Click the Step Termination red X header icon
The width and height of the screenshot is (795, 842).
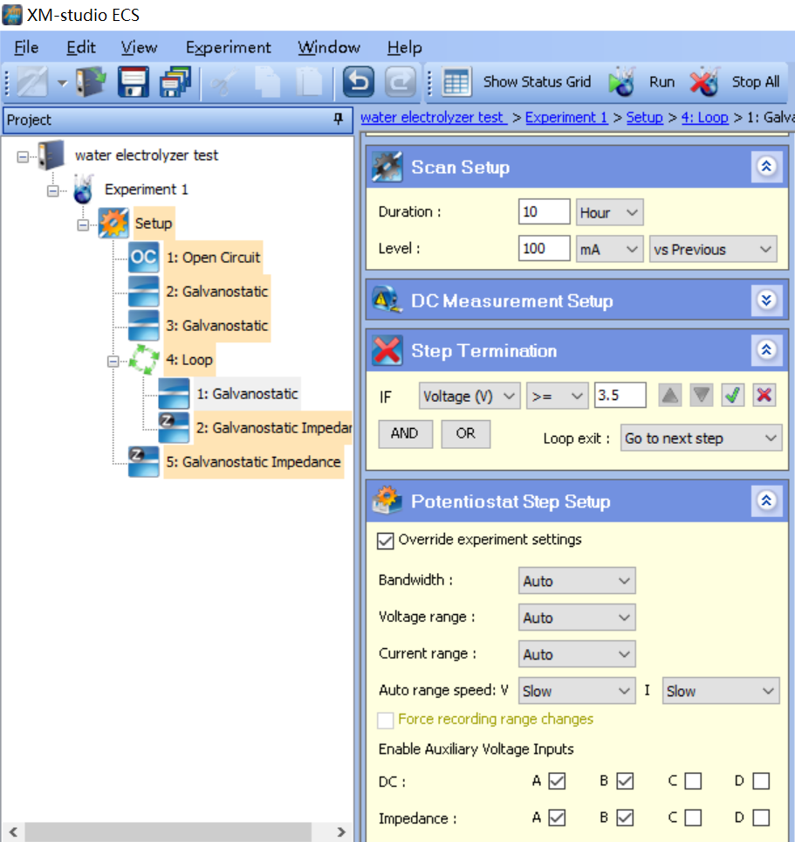[x=387, y=350]
